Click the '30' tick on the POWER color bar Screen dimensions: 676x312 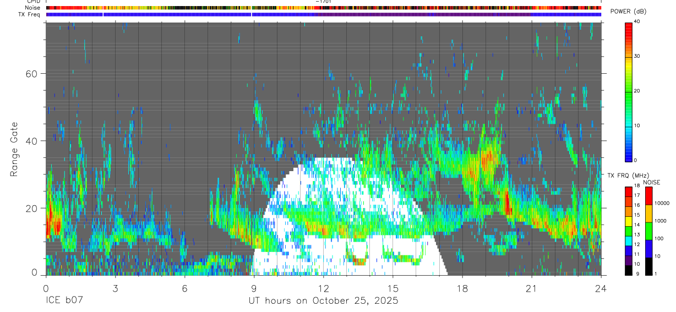[x=637, y=56]
